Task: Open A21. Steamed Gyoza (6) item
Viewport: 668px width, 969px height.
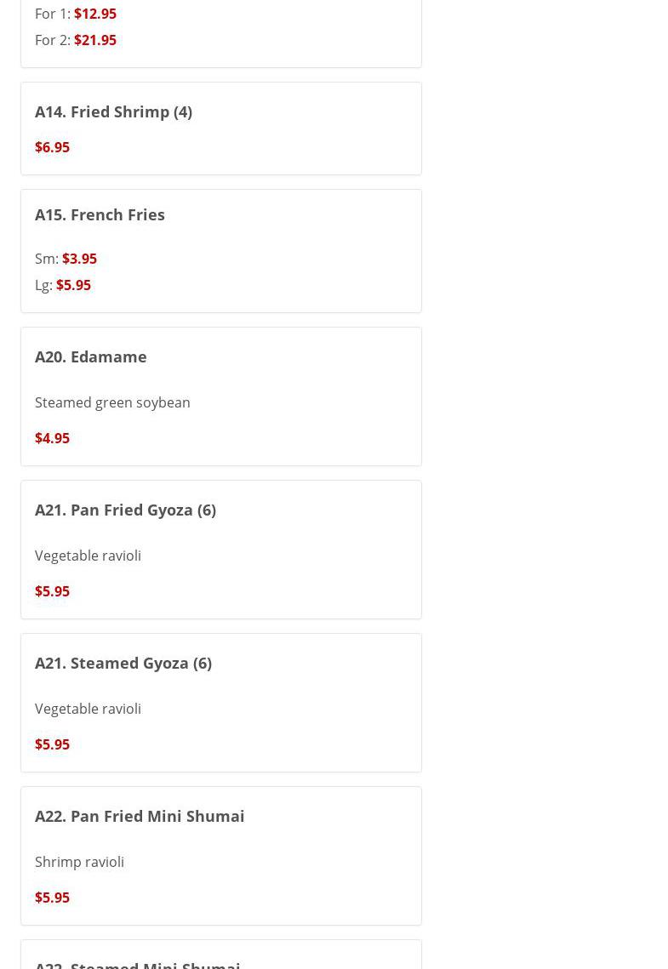Action: click(123, 663)
